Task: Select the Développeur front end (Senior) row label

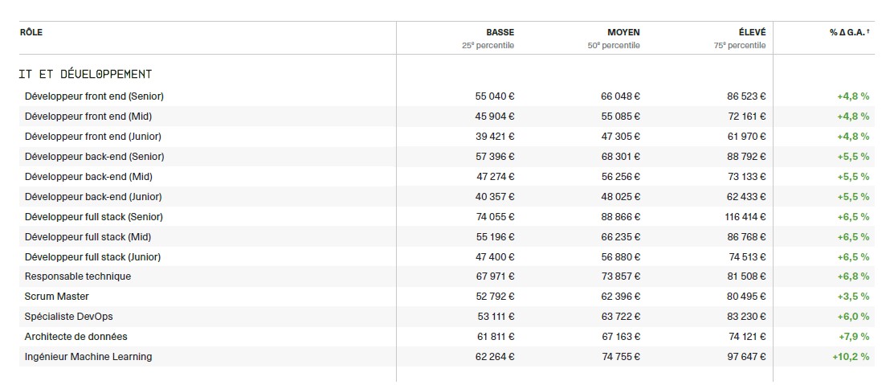Action: click(94, 96)
